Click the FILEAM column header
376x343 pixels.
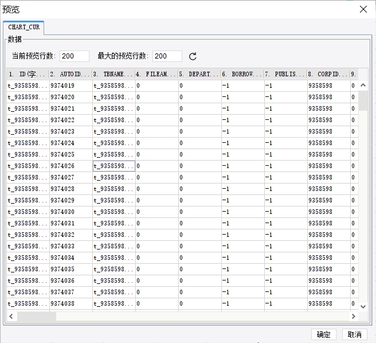(157, 74)
